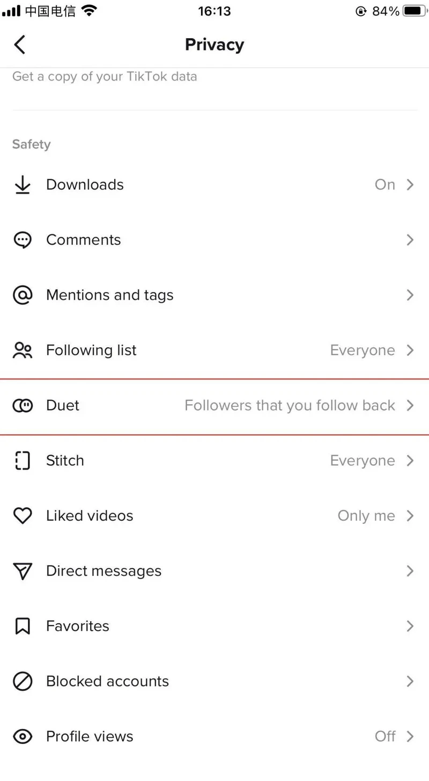Viewport: 429px width, 781px height.
Task: Tap the Blocked accounts prohibition icon
Action: (23, 682)
